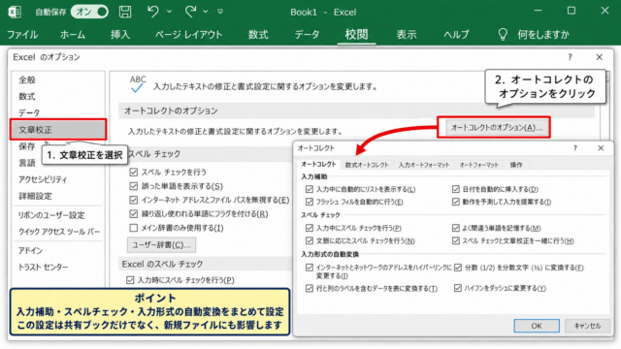Viewport: 621px width, 349px height.
Task: Toggle 入力中に自動的にリストを表示する(L) checkbox
Action: click(x=310, y=189)
